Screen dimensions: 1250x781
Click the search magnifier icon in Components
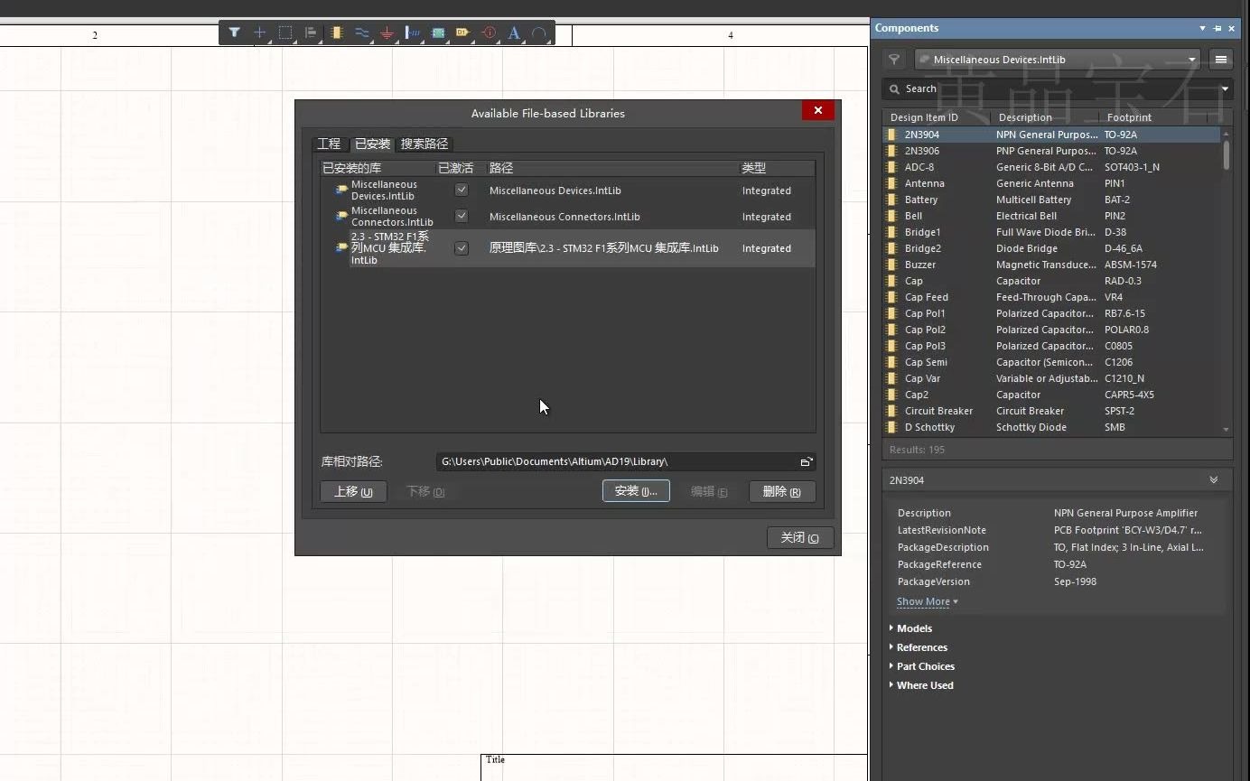pos(894,88)
